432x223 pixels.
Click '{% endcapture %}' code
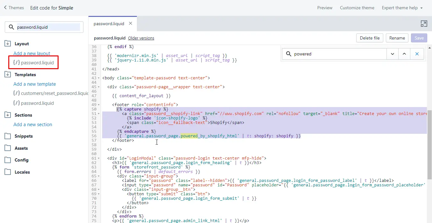[x=137, y=131]
